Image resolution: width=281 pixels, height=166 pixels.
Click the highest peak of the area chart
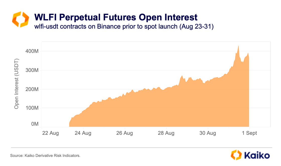coord(238,46)
